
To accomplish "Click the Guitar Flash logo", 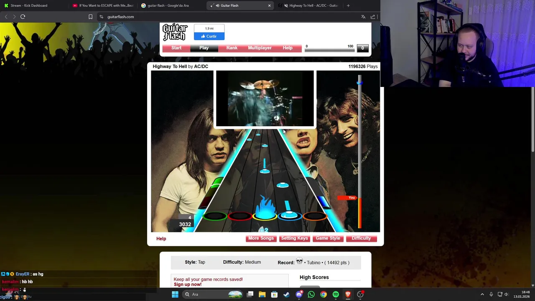I will point(175,32).
